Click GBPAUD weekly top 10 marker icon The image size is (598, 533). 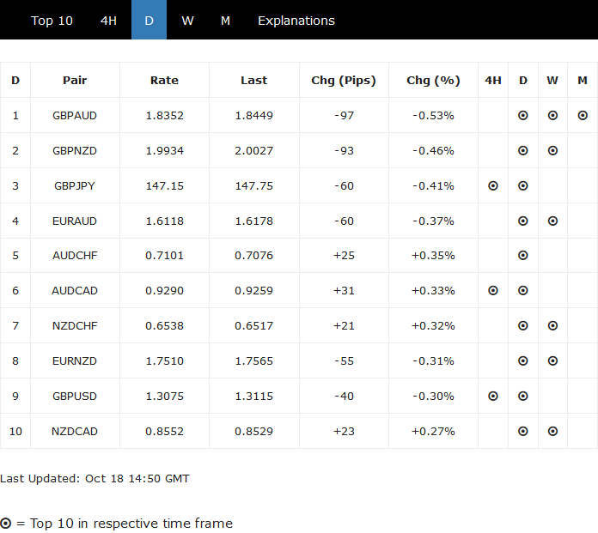tap(552, 115)
